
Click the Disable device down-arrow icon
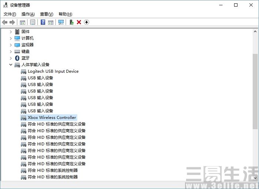click(86, 22)
